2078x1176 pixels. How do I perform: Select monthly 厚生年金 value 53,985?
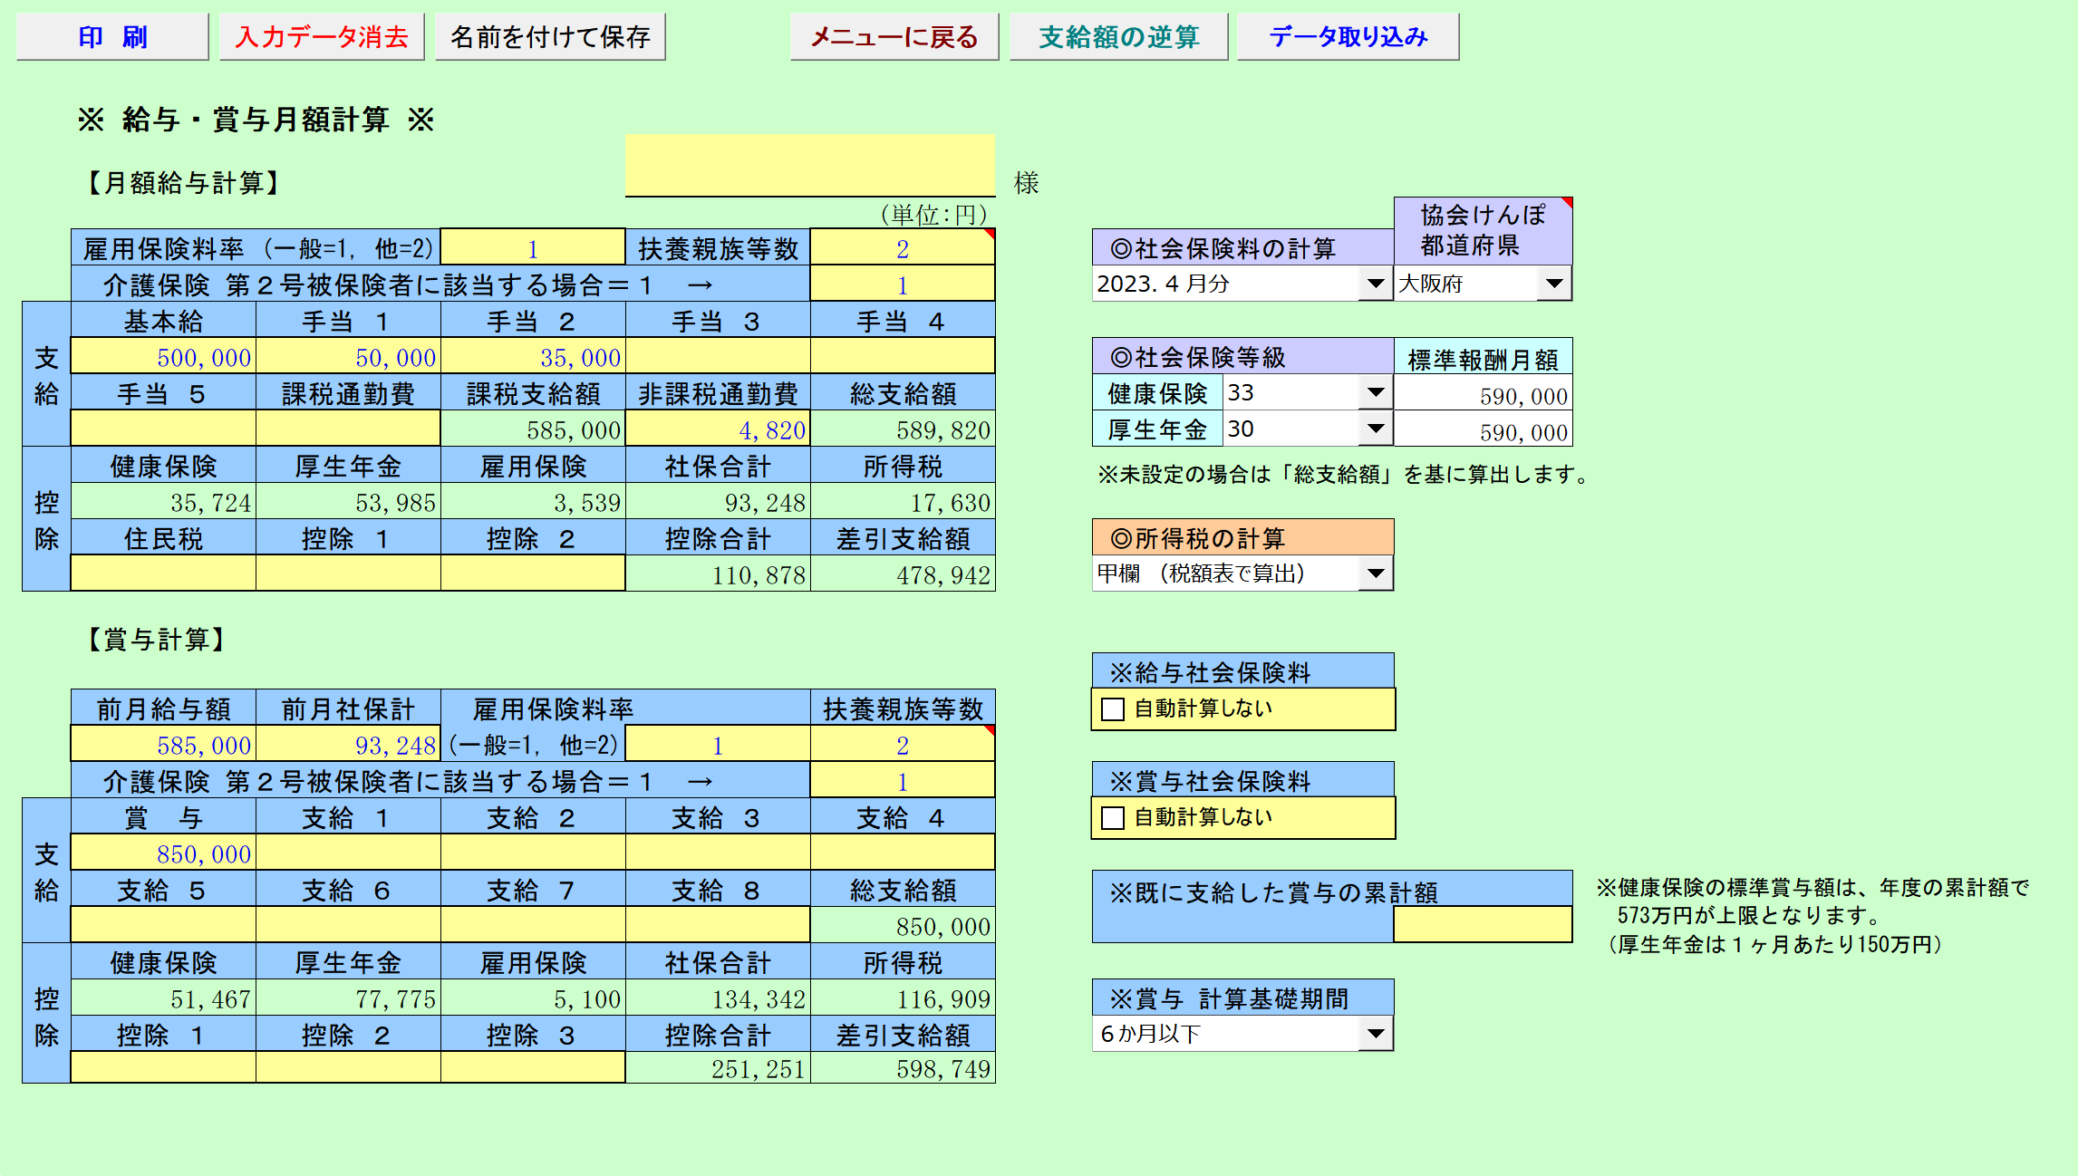click(x=349, y=501)
